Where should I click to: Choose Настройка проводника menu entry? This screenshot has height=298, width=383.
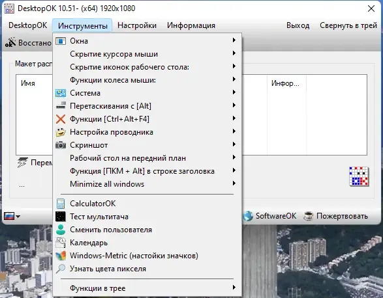[x=147, y=132]
